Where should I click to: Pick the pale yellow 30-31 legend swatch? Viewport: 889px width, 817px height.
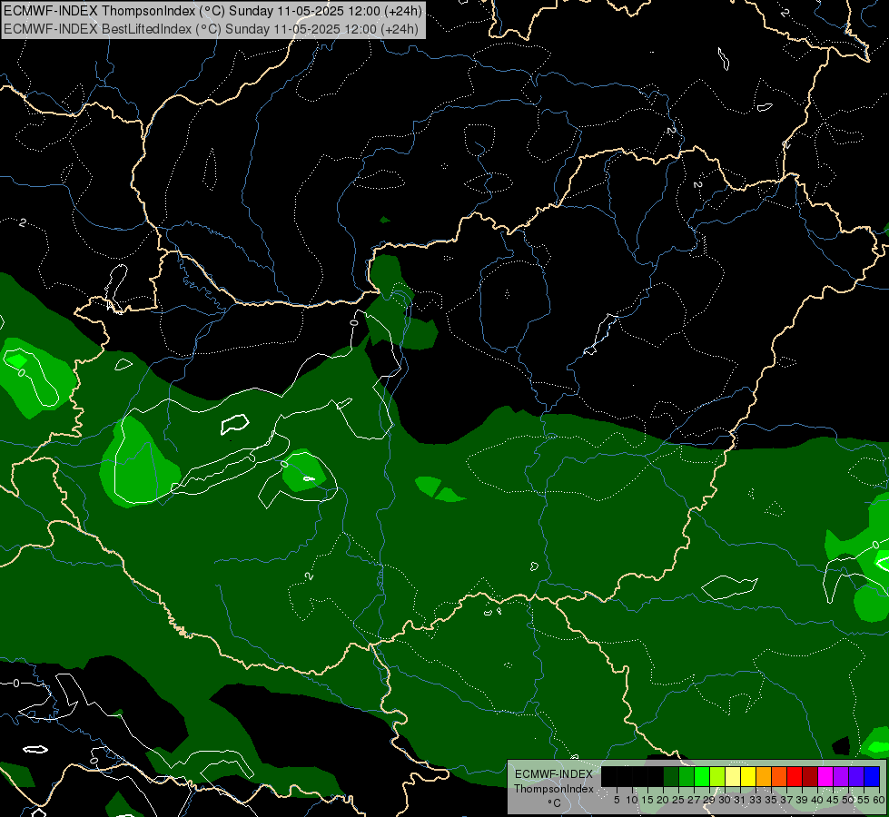pyautogui.click(x=733, y=776)
